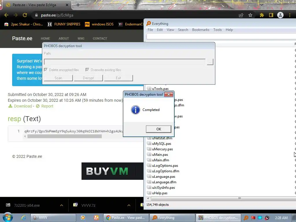Launch Internet Explorer from the taskbar
The width and height of the screenshot is (296, 222).
pos(23,218)
